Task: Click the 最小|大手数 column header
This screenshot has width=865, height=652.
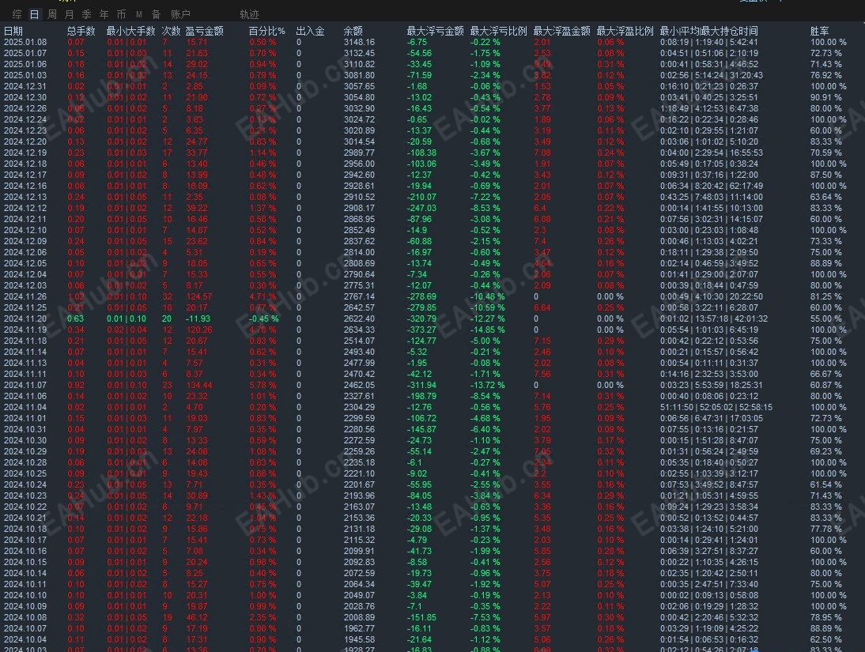Action: click(130, 31)
